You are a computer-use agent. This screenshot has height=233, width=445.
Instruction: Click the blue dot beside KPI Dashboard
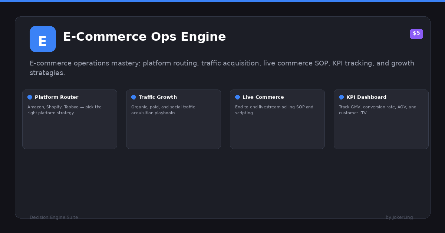pyautogui.click(x=341, y=97)
